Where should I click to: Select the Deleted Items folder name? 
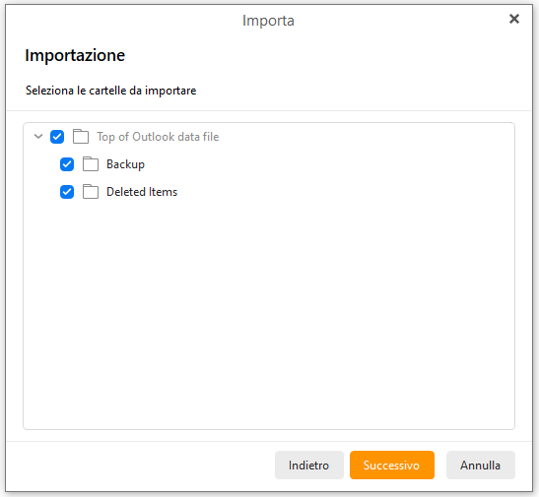click(x=142, y=192)
